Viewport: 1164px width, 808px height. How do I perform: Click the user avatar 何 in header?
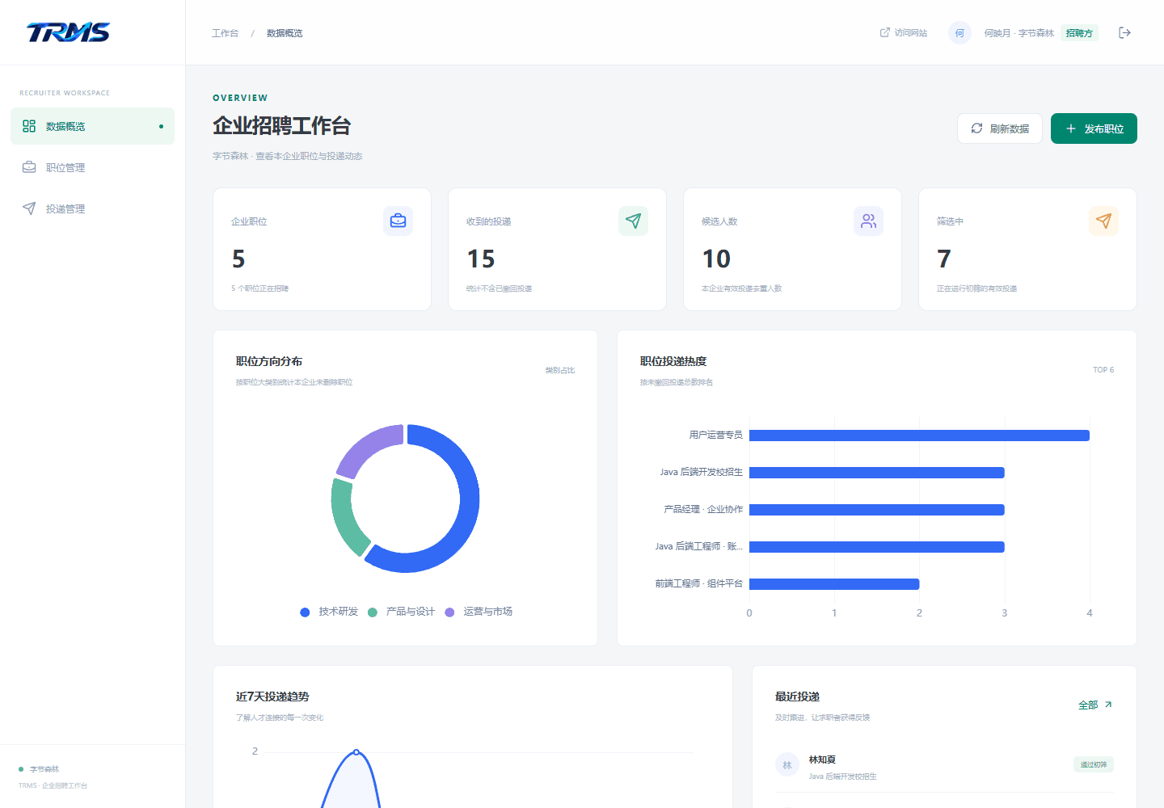[x=959, y=33]
